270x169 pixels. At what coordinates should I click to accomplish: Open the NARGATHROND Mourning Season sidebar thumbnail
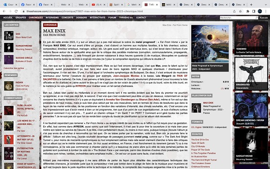(9, 47)
